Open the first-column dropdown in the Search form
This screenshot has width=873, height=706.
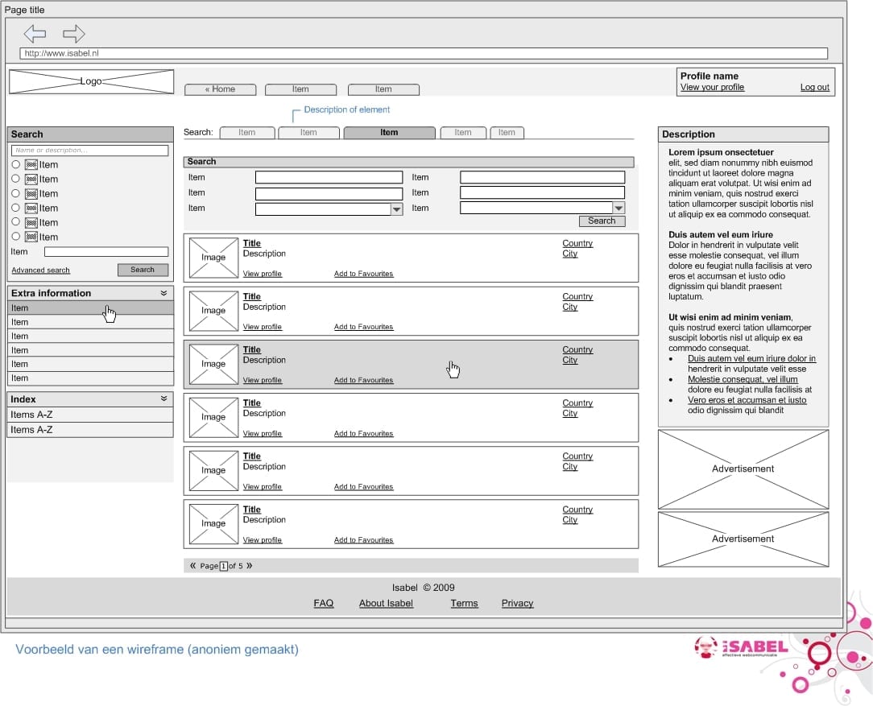point(396,209)
